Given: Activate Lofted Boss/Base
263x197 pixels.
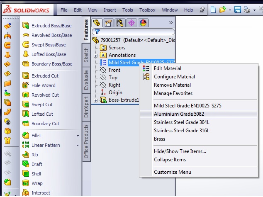Looking at the screenshot, I should [44, 54].
